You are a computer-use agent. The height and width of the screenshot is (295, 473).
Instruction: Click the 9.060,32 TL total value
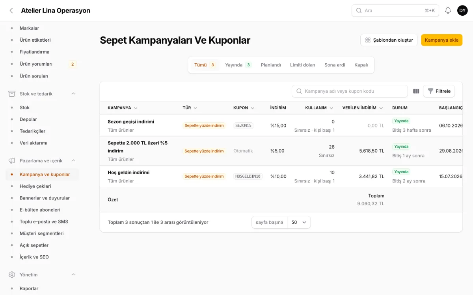click(371, 204)
